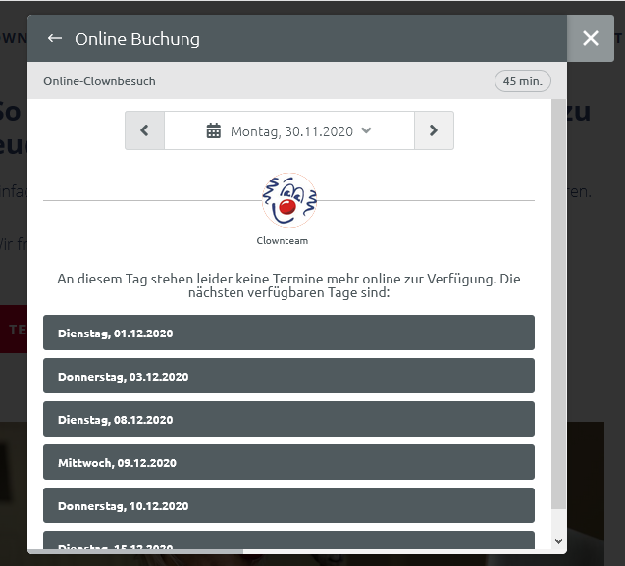Viewport: 625px width, 566px height.
Task: Click the 'keine Termine mehr' notice text
Action: click(288, 285)
